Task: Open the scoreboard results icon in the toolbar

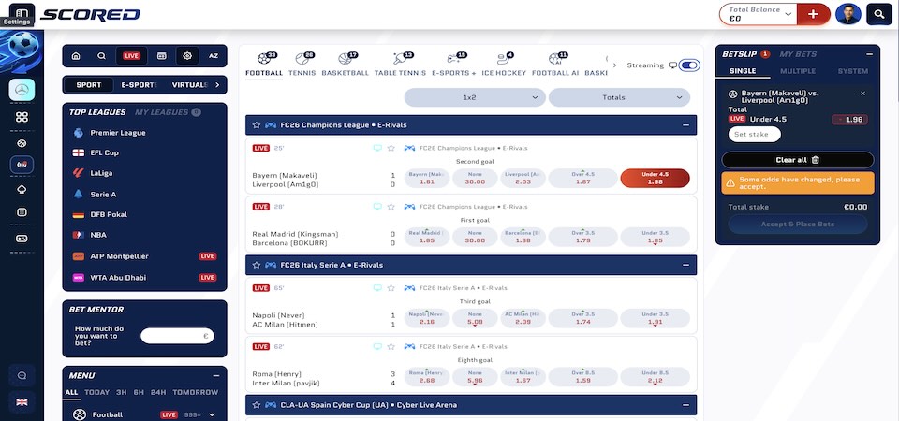Action: (x=162, y=56)
